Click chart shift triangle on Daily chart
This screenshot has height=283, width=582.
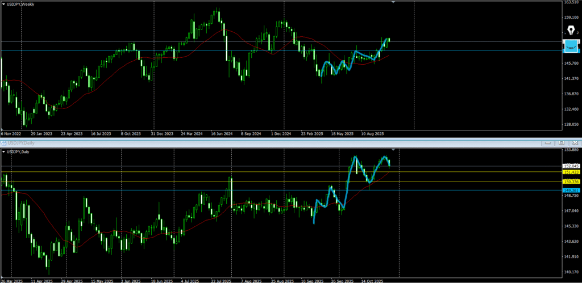click(x=393, y=150)
